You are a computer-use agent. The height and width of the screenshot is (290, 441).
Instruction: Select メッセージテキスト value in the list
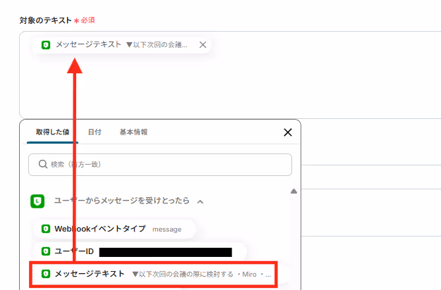(x=154, y=275)
